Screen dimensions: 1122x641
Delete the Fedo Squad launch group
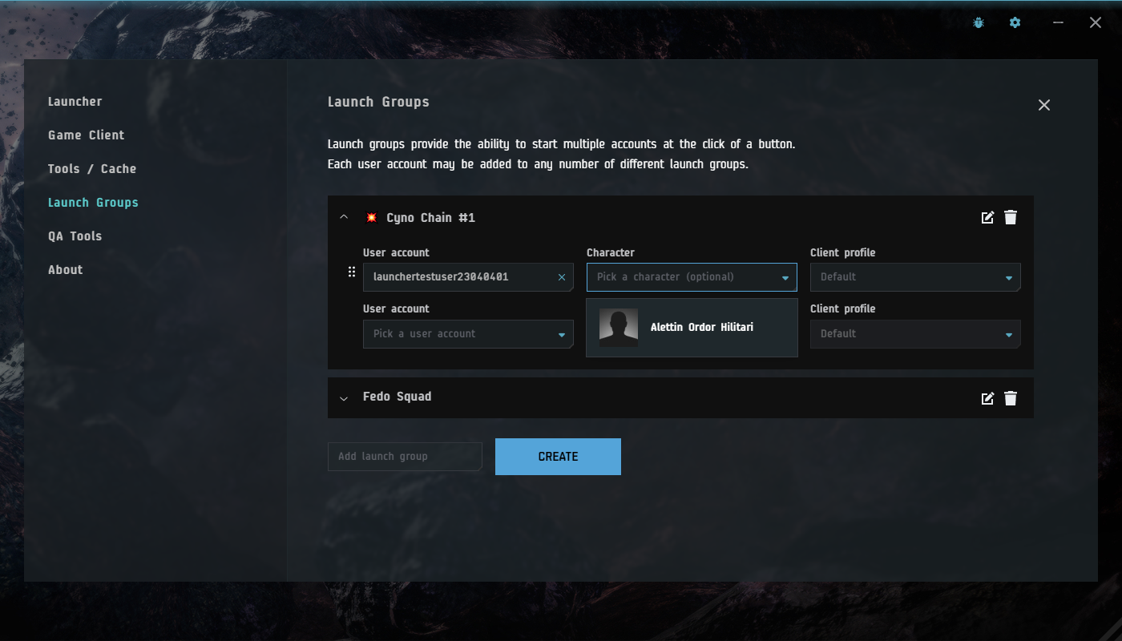[x=1011, y=398]
